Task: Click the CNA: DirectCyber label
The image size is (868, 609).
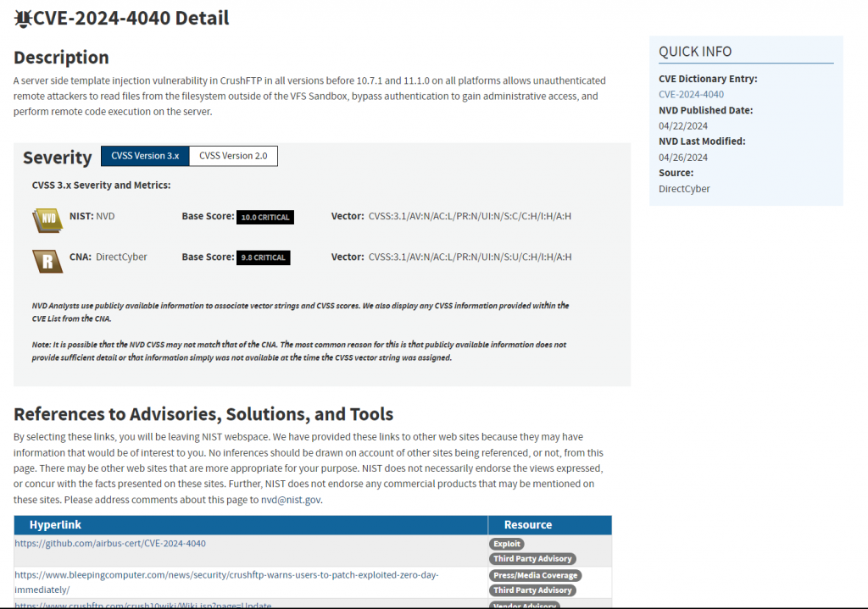Action: tap(108, 257)
